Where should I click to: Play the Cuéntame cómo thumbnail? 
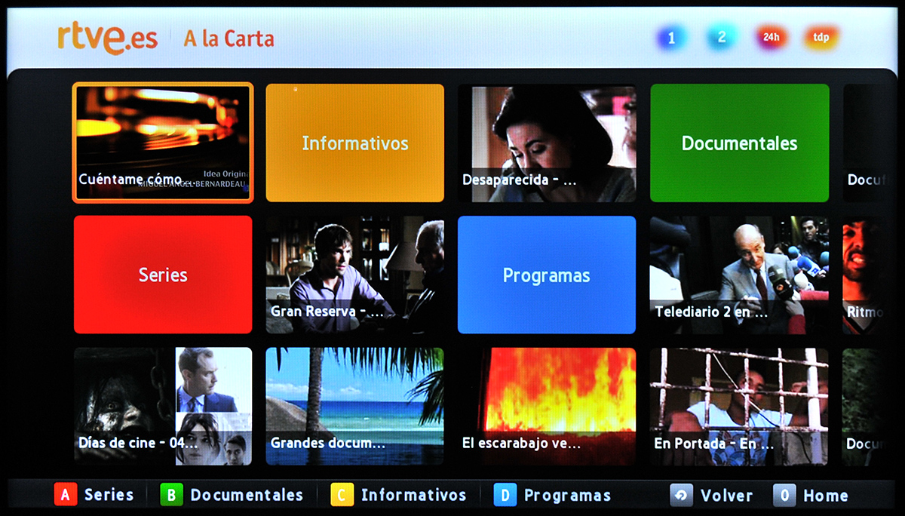[x=163, y=143]
